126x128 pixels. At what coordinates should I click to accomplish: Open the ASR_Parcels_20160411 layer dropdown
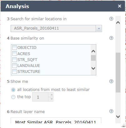99,28
